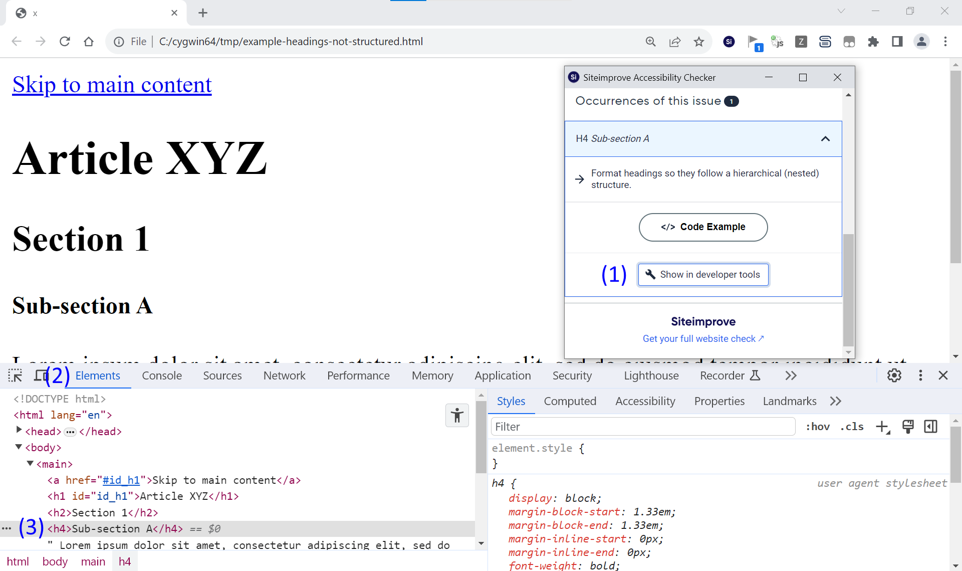Click the page vertical scrollbar thumb
The width and height of the screenshot is (962, 571).
click(955, 166)
